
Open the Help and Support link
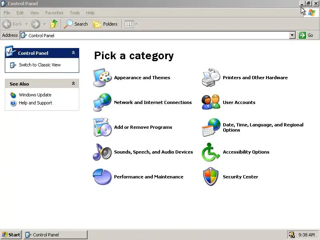tap(36, 103)
